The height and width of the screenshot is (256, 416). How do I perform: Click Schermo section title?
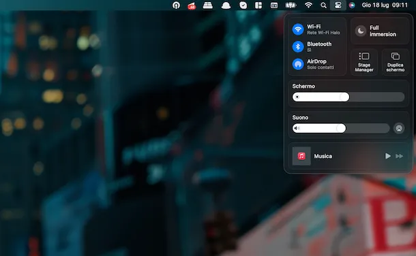[x=303, y=86]
